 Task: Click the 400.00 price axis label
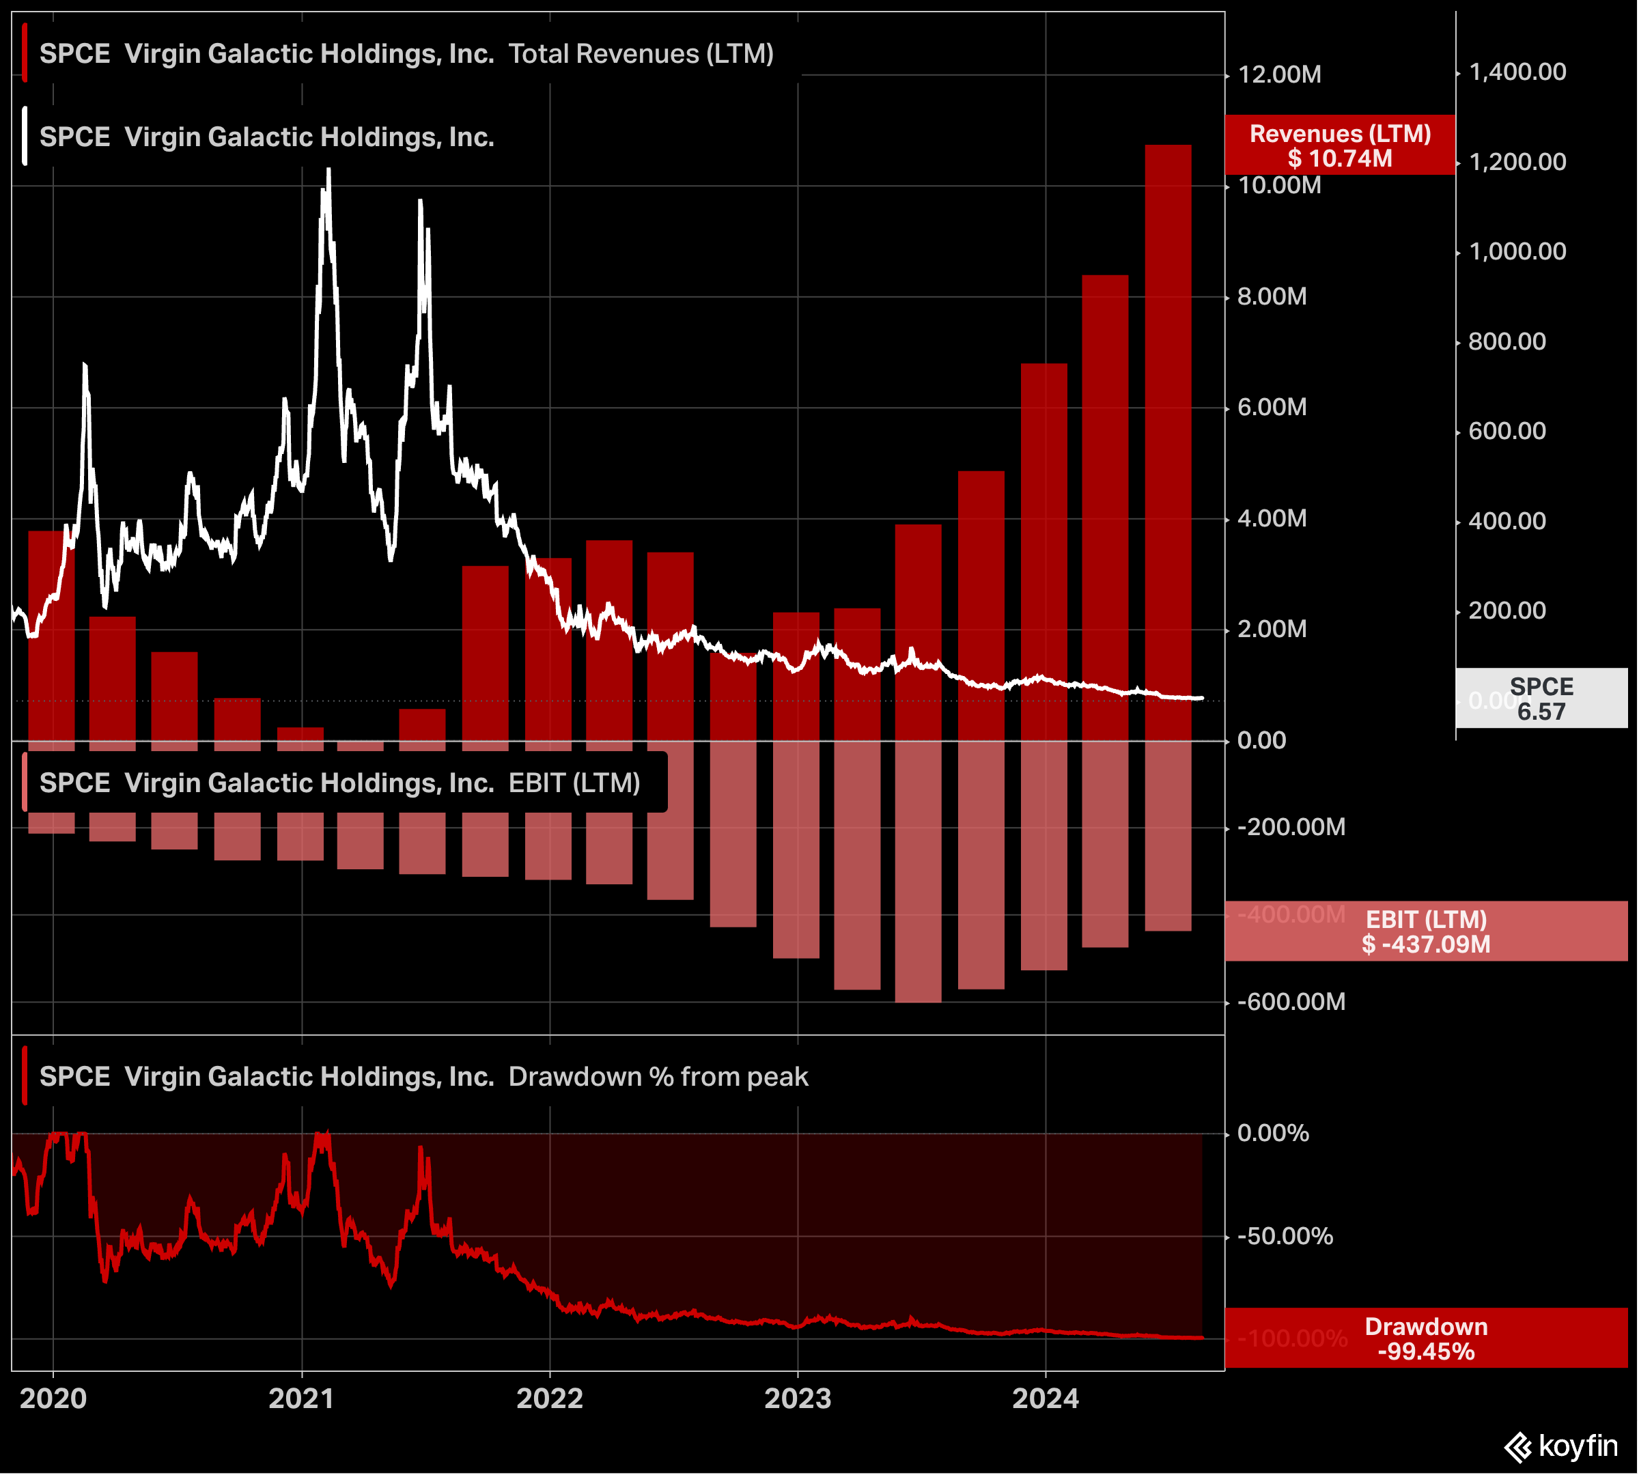point(1507,521)
